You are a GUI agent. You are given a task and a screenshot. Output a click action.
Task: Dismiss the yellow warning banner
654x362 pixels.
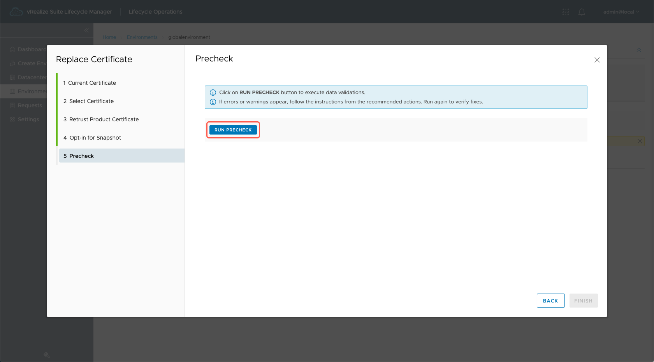(640, 141)
